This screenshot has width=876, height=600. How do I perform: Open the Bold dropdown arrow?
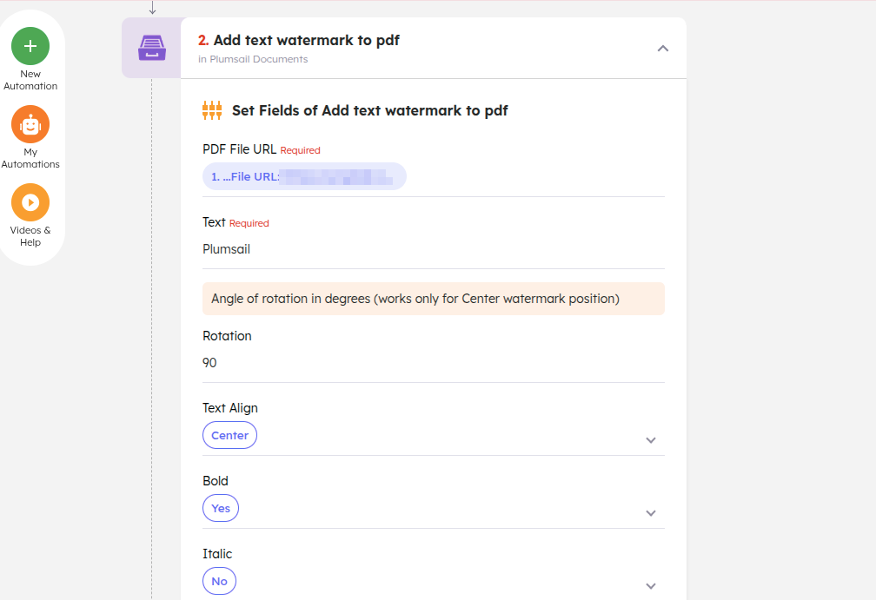point(651,513)
